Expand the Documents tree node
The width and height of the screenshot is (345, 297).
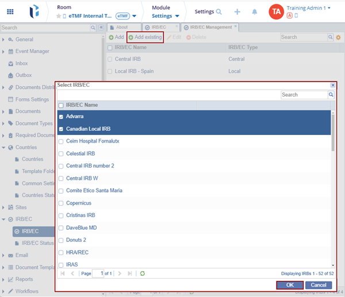(4, 111)
